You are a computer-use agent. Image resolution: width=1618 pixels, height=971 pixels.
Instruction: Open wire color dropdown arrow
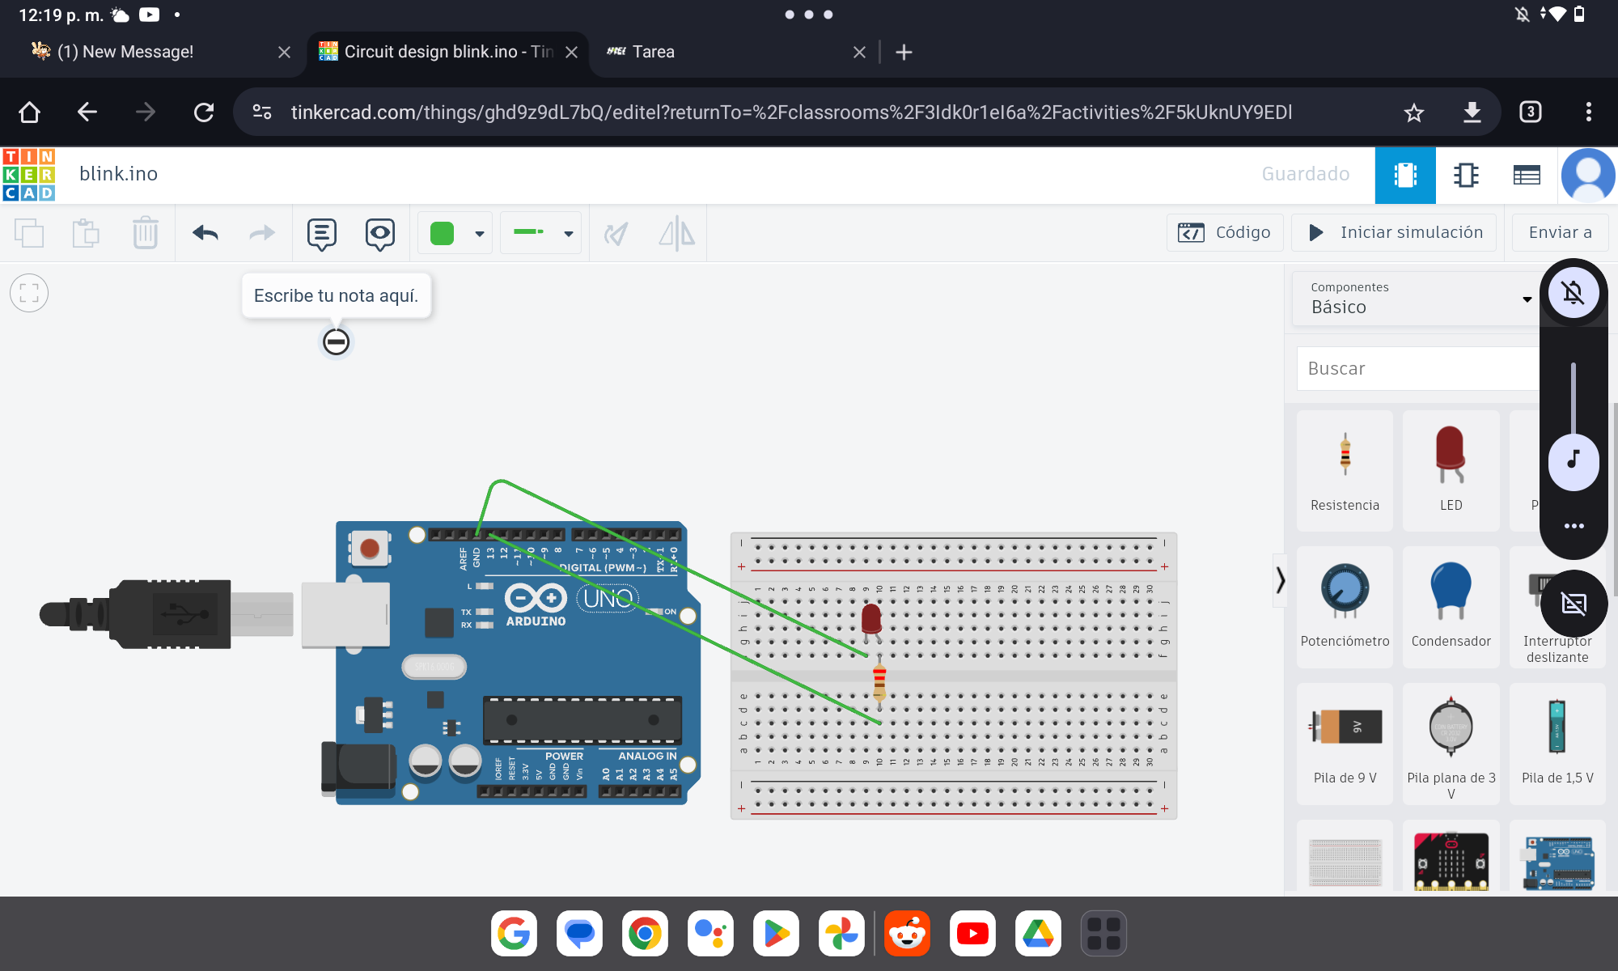click(x=480, y=234)
